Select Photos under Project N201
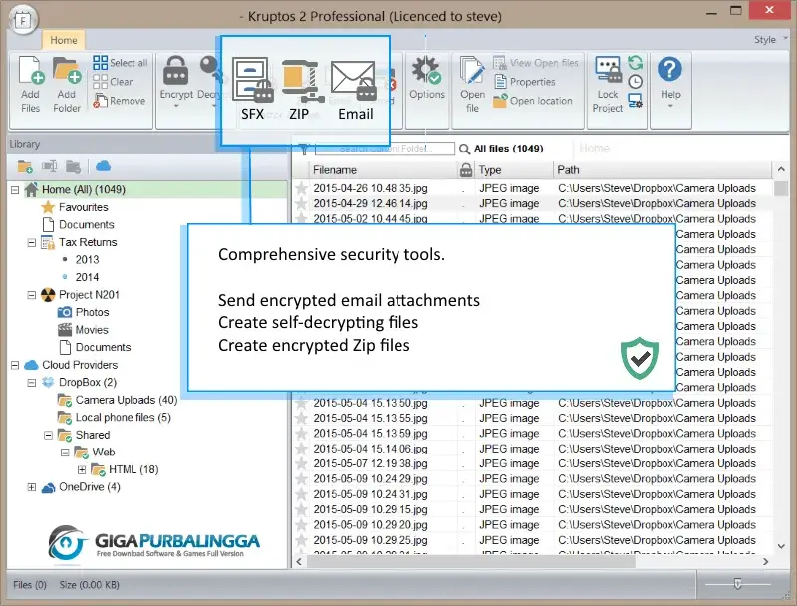Screen dimensions: 797x606 pyautogui.click(x=92, y=312)
